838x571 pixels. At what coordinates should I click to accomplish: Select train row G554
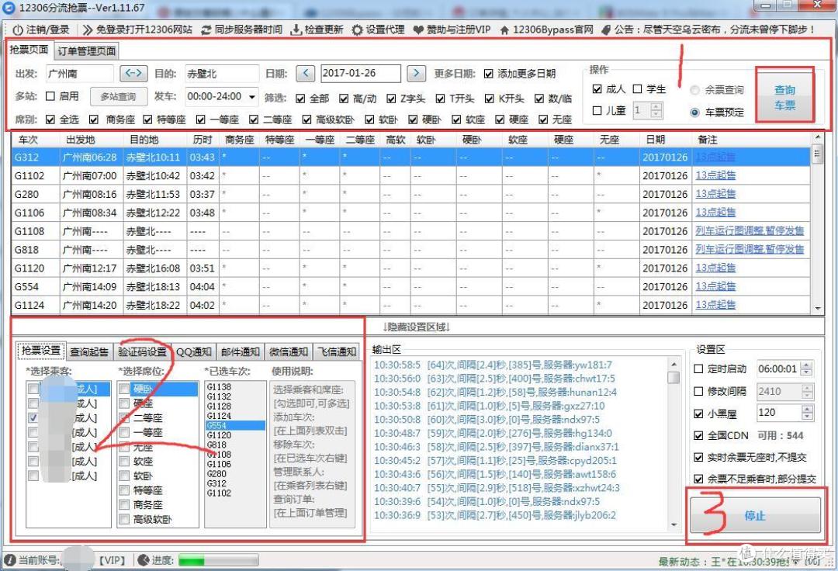click(x=410, y=286)
